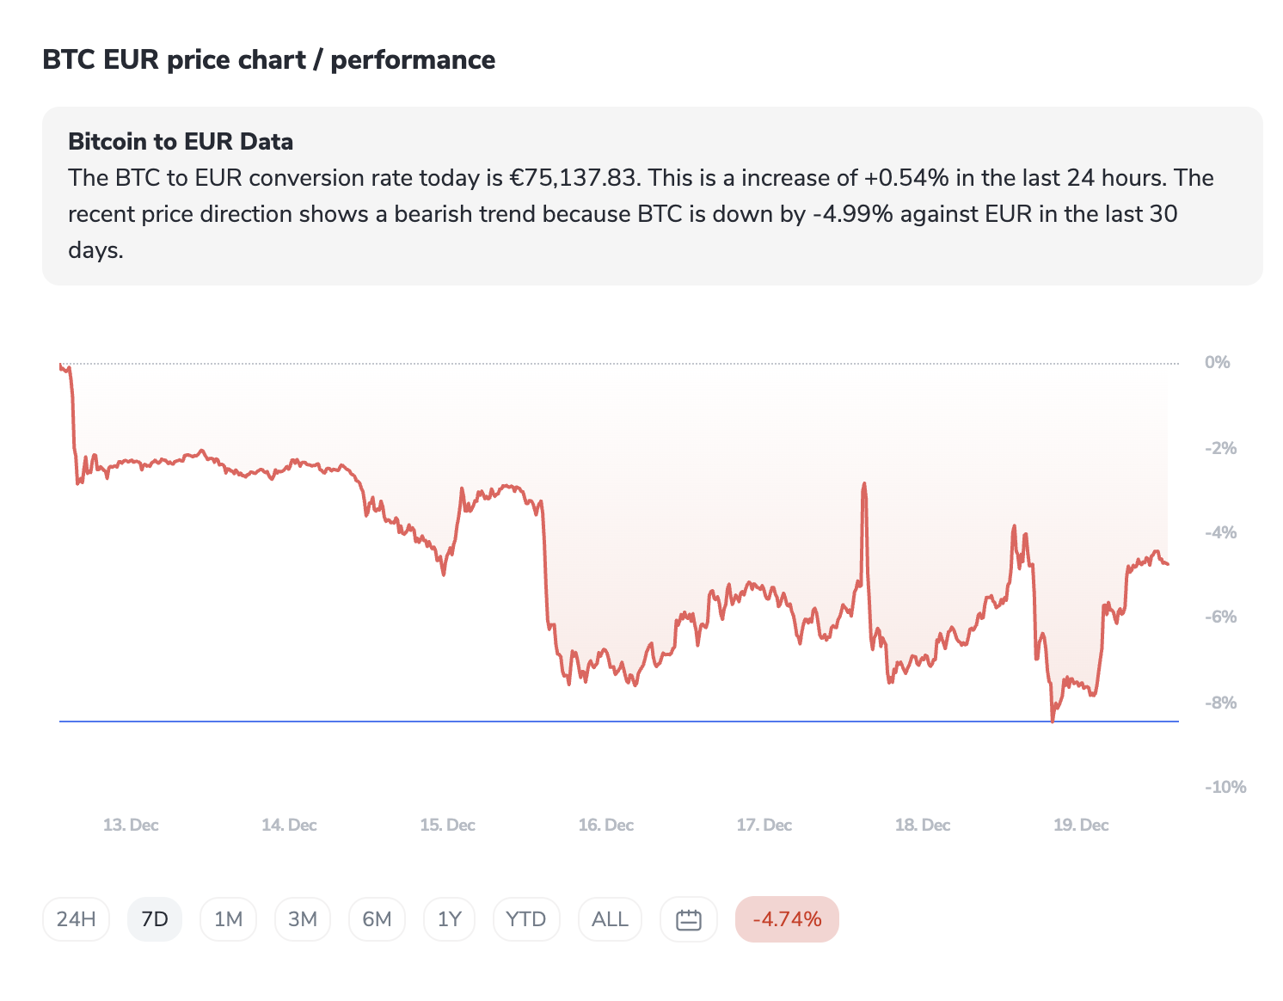Screen dimensions: 1283x1001
Task: Click the 17. Dec date label
Action: click(764, 825)
